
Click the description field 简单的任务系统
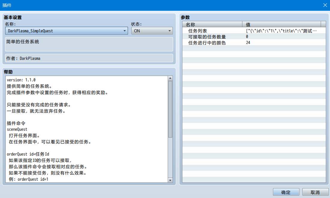[89, 44]
